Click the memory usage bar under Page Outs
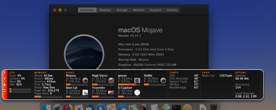 (x=48, y=97)
